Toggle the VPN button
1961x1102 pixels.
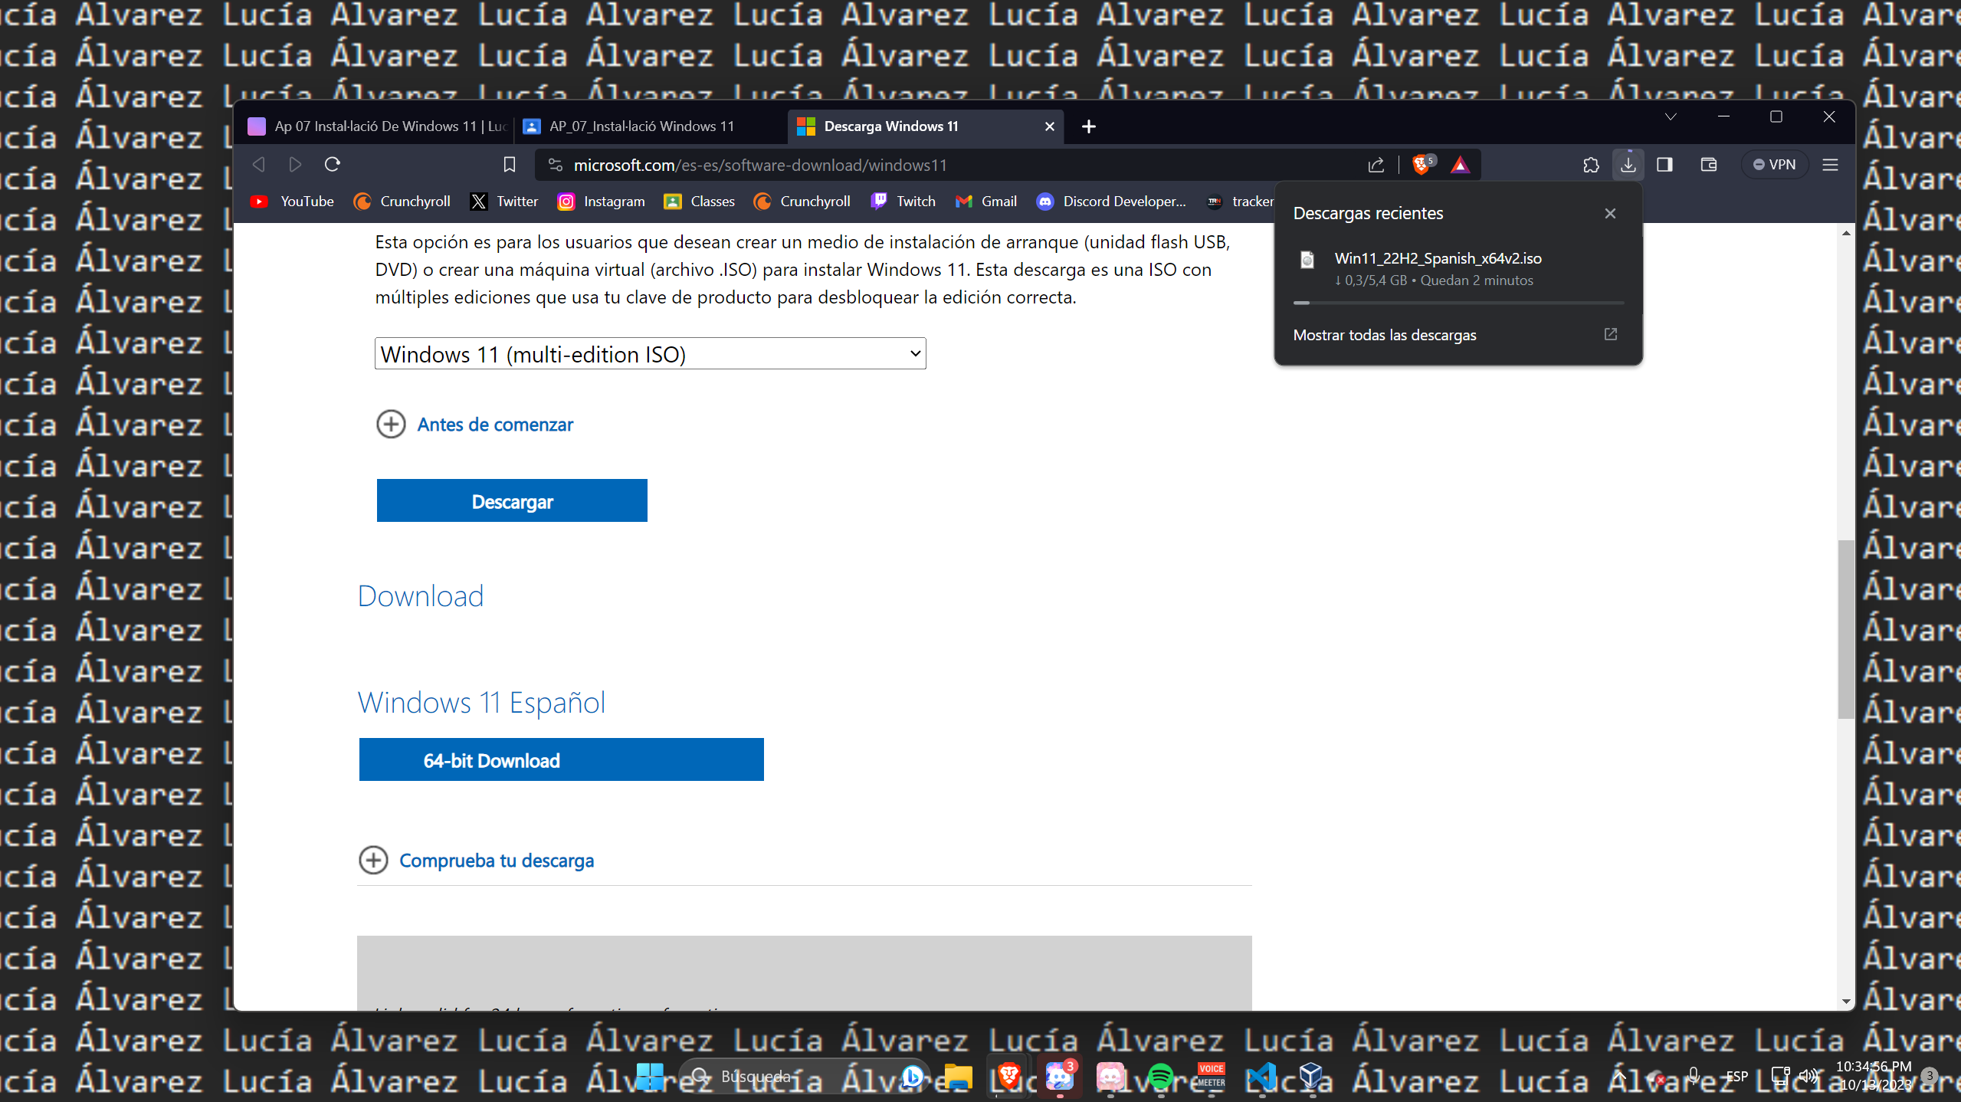[1775, 165]
